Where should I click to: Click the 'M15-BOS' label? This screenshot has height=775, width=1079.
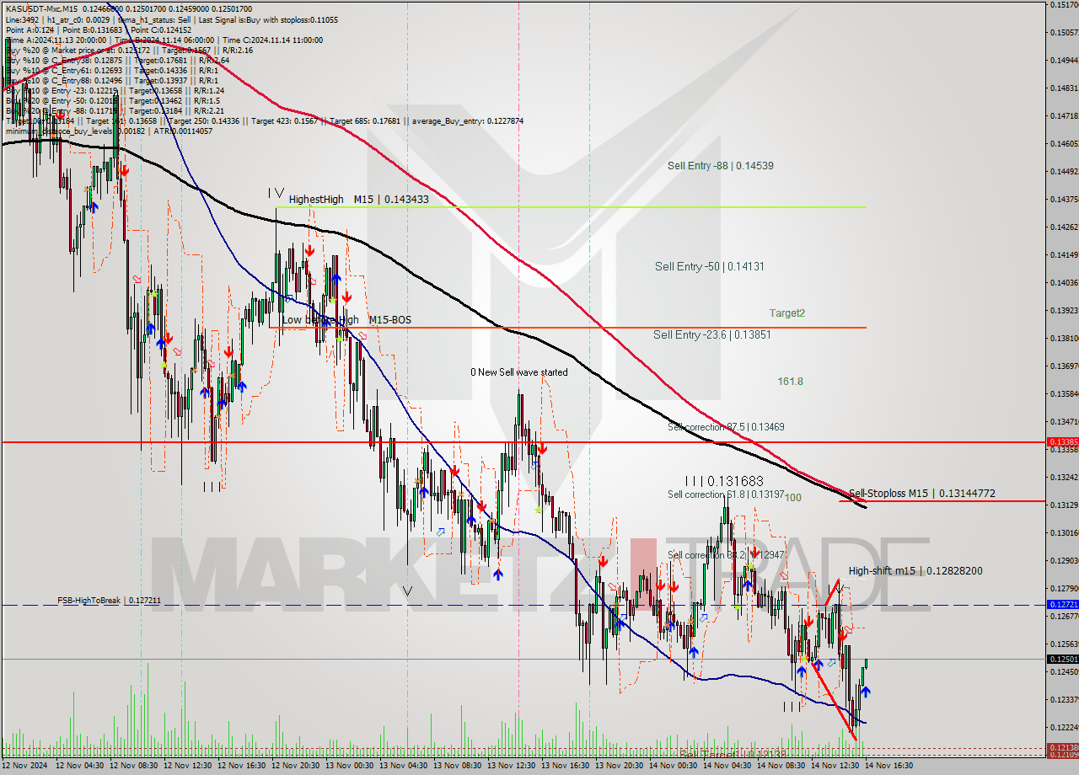[389, 320]
